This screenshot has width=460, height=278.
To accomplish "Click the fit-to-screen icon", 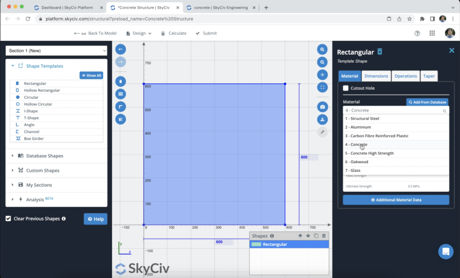I will 322,87.
